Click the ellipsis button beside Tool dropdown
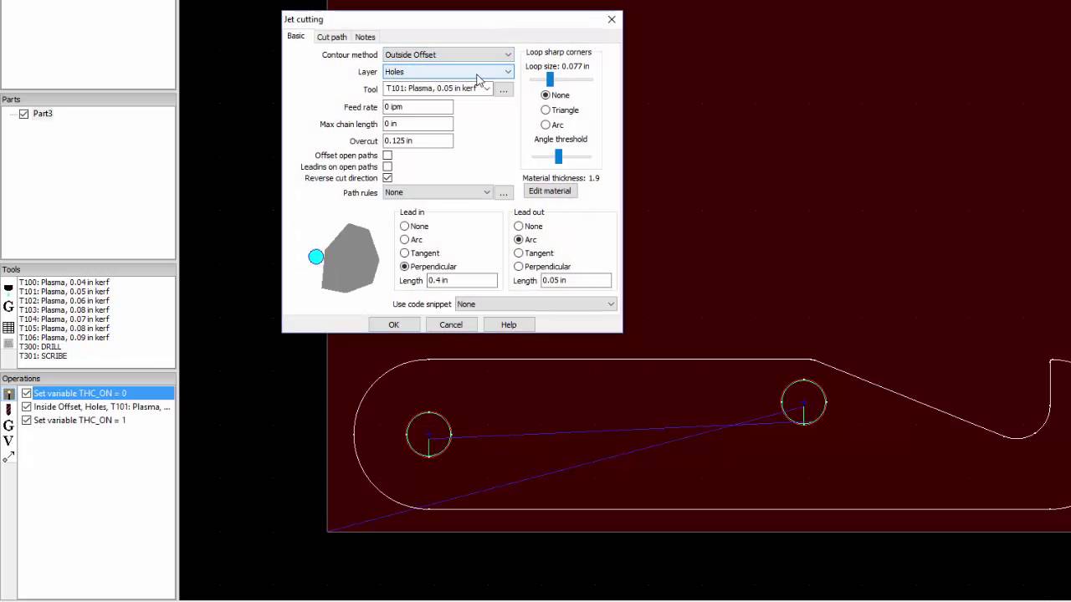The height and width of the screenshot is (602, 1071). pos(504,89)
